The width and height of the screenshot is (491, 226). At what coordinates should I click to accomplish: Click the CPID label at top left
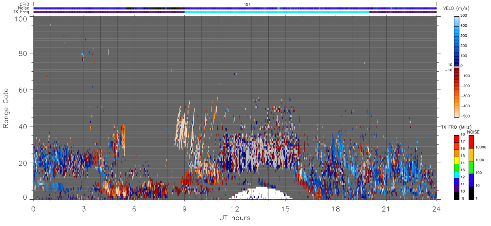(x=25, y=4)
